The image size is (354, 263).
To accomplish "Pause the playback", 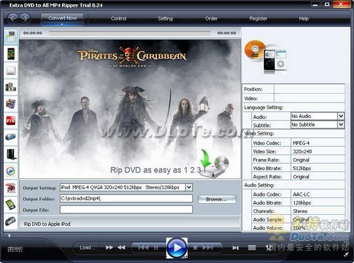I will [x=156, y=248].
